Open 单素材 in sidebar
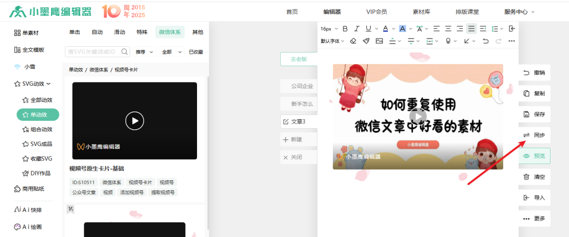The image size is (569, 237). 26,33
